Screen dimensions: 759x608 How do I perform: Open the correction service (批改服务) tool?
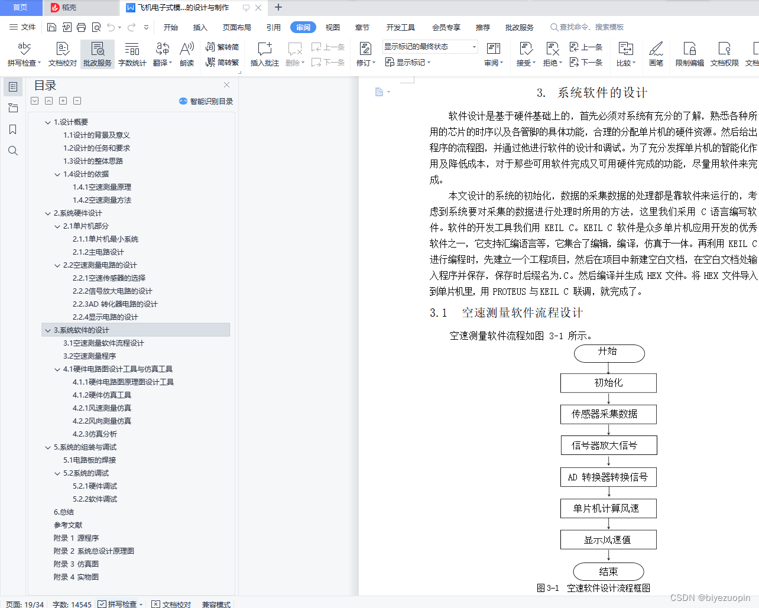click(98, 54)
